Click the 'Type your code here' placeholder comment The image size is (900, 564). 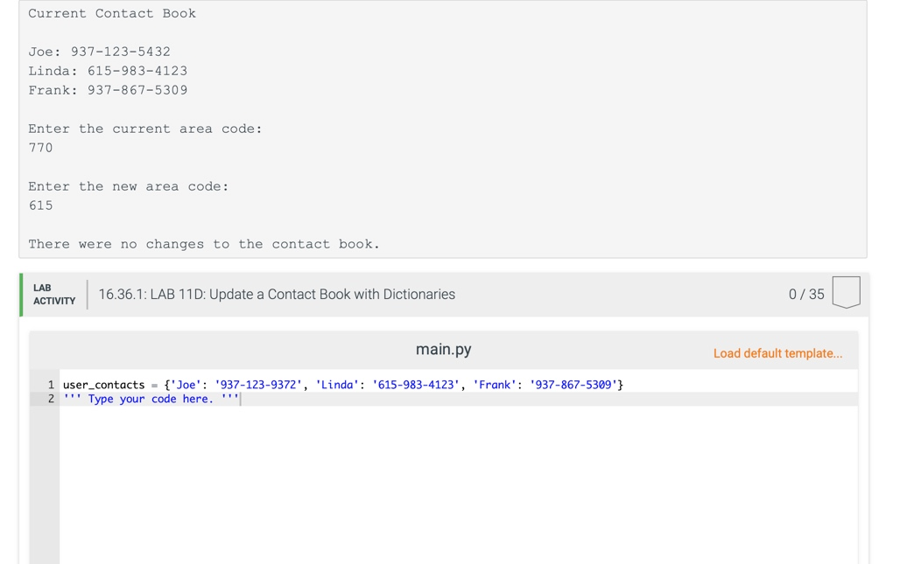point(151,399)
